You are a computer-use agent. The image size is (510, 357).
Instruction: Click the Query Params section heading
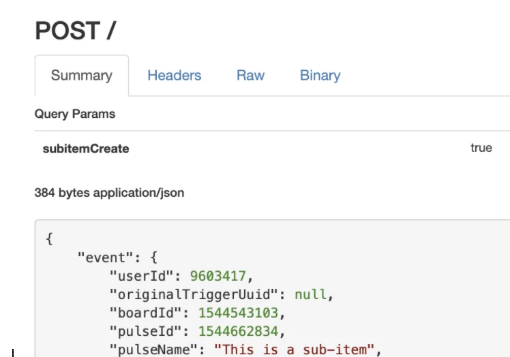75,114
